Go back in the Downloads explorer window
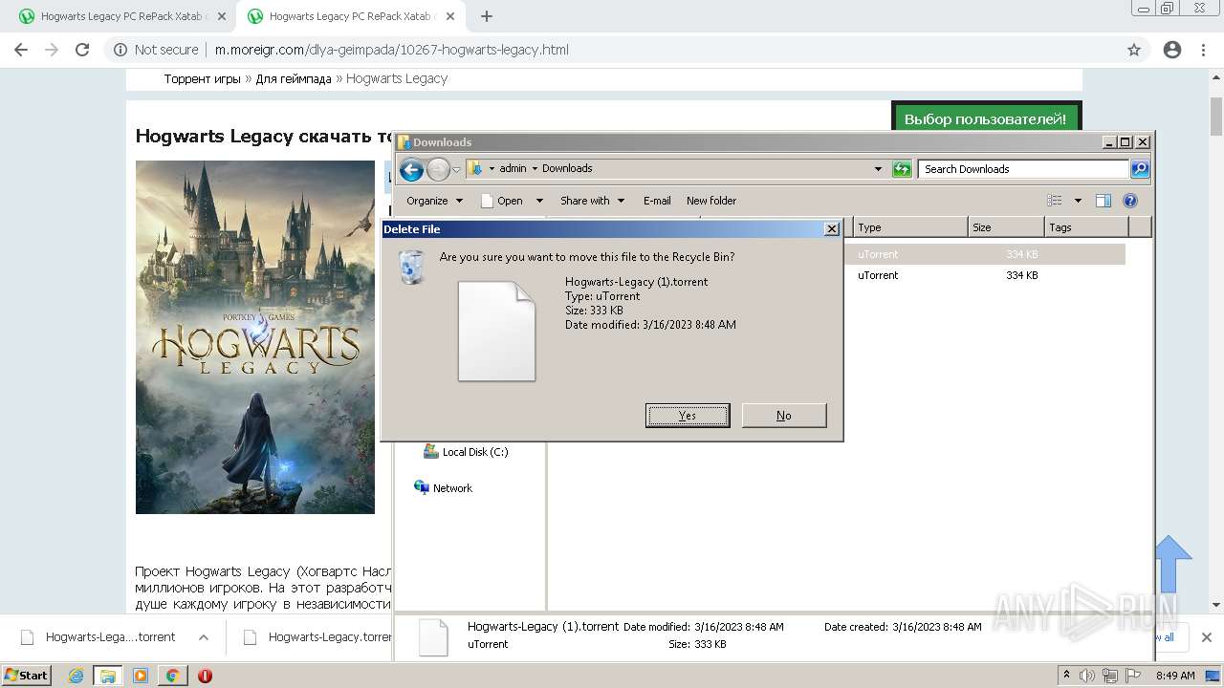Image resolution: width=1224 pixels, height=688 pixels. tap(411, 170)
